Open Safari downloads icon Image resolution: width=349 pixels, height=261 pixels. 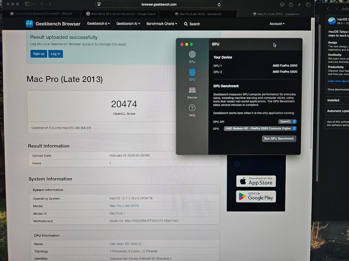tap(282, 4)
